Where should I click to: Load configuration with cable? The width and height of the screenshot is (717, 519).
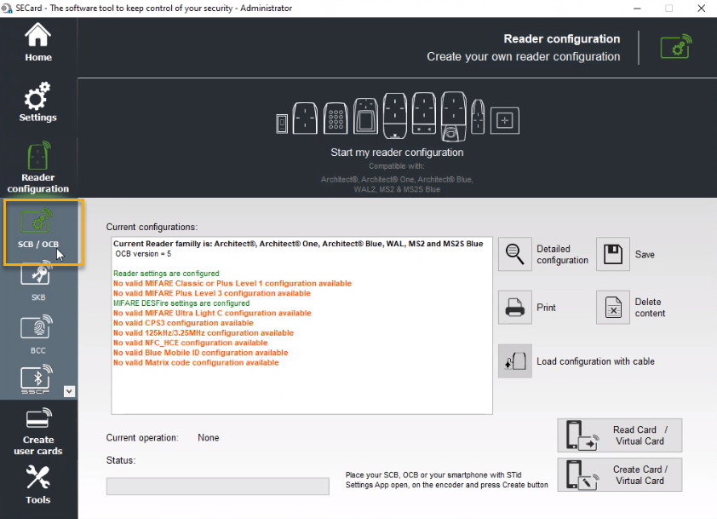515,361
